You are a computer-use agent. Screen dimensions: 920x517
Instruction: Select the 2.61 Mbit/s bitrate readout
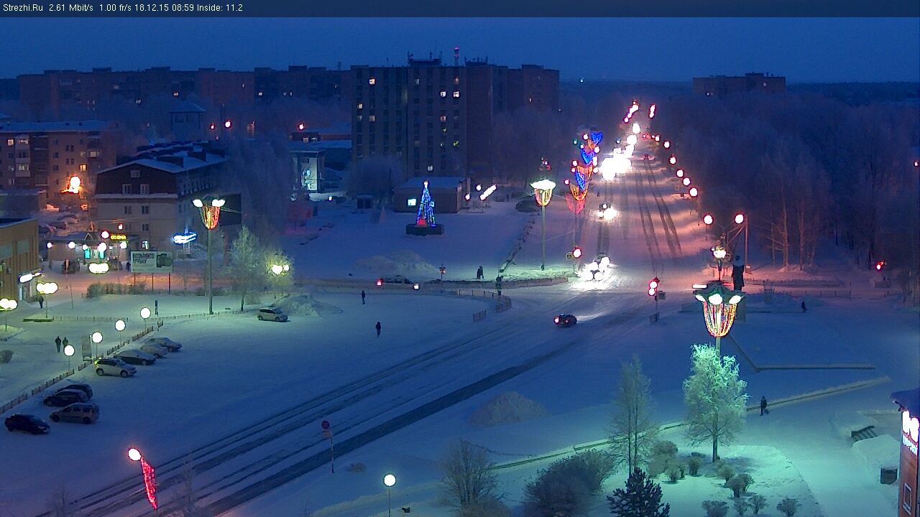(x=71, y=8)
